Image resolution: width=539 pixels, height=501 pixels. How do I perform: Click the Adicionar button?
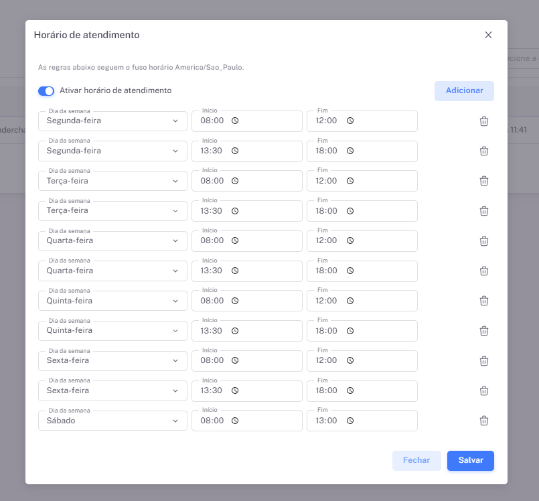[464, 91]
